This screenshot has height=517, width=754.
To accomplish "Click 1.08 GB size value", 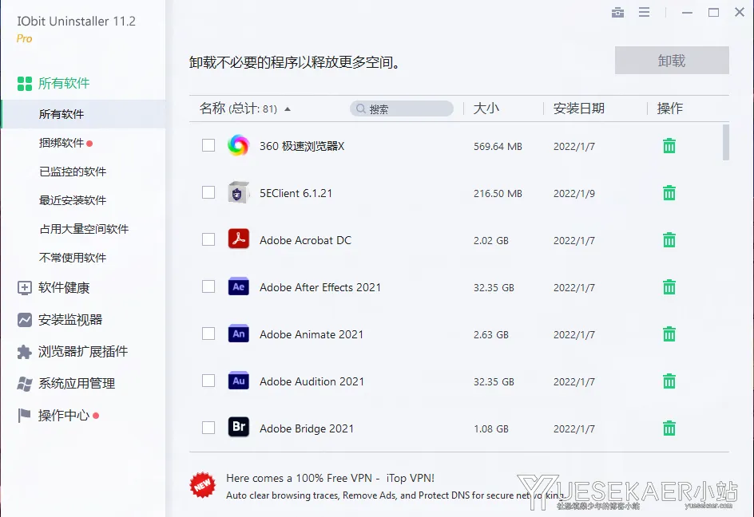I will coord(491,429).
